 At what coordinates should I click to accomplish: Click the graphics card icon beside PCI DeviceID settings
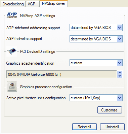click(x=12, y=51)
